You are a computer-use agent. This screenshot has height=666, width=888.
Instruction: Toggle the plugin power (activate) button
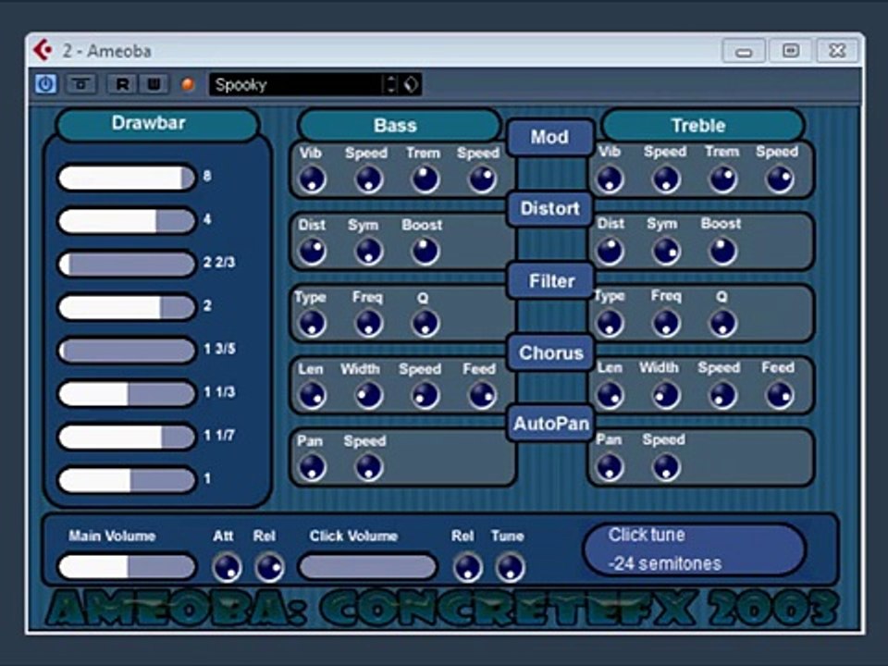(x=45, y=84)
